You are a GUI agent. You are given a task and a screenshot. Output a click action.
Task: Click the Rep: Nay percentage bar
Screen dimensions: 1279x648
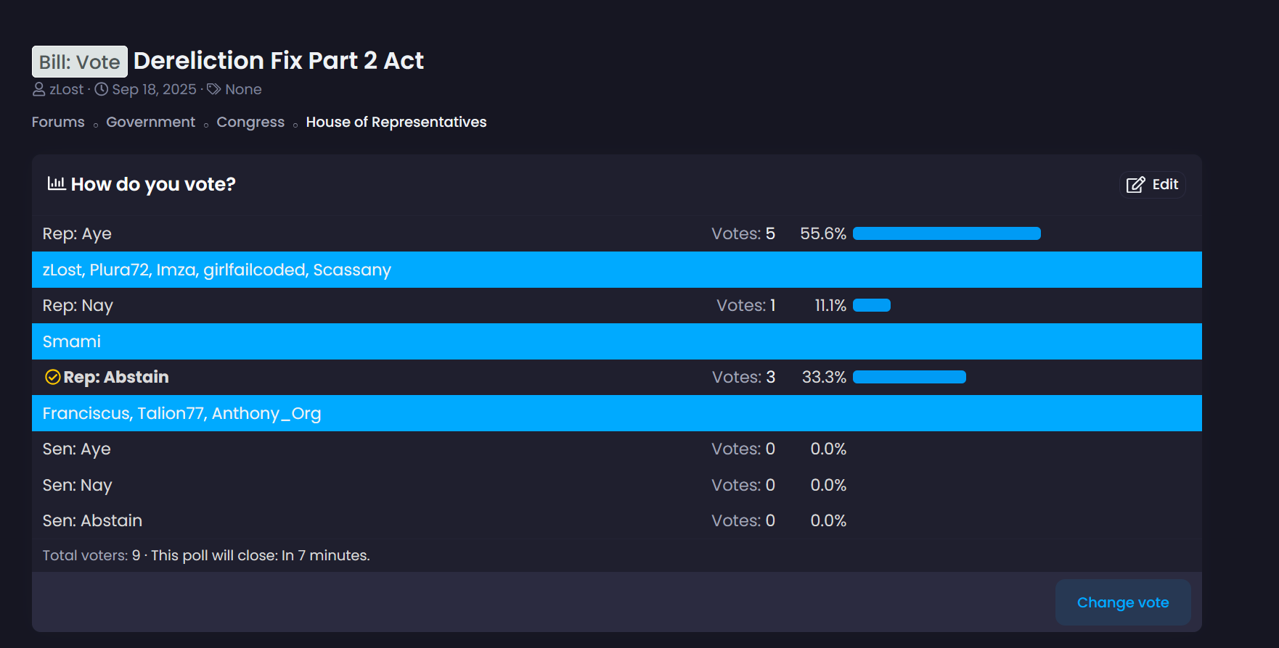pyautogui.click(x=872, y=305)
